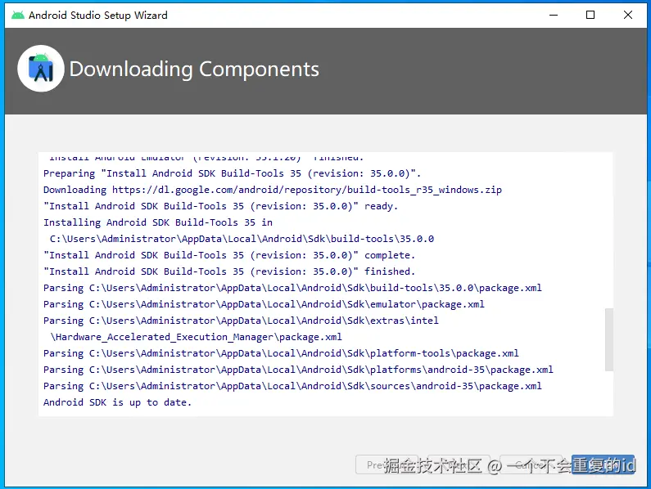Screen dimensions: 651x489
Task: Click the Parsing platform-tools\package.xml line
Action: click(x=281, y=353)
